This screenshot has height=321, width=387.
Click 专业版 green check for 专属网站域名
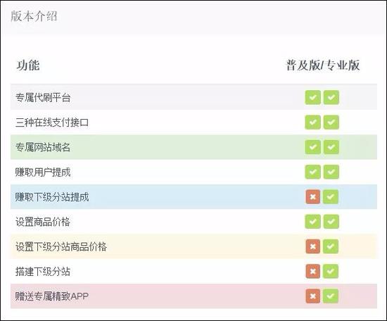point(331,147)
